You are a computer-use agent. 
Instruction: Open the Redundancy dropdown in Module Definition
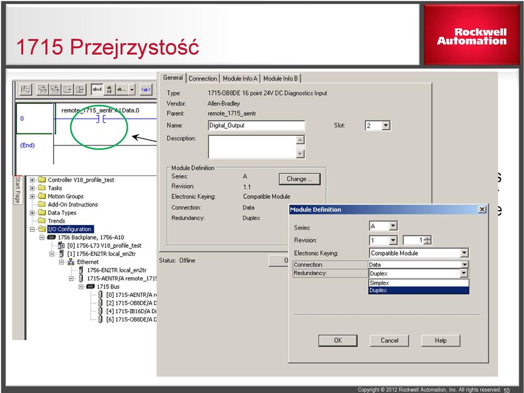pyautogui.click(x=463, y=273)
